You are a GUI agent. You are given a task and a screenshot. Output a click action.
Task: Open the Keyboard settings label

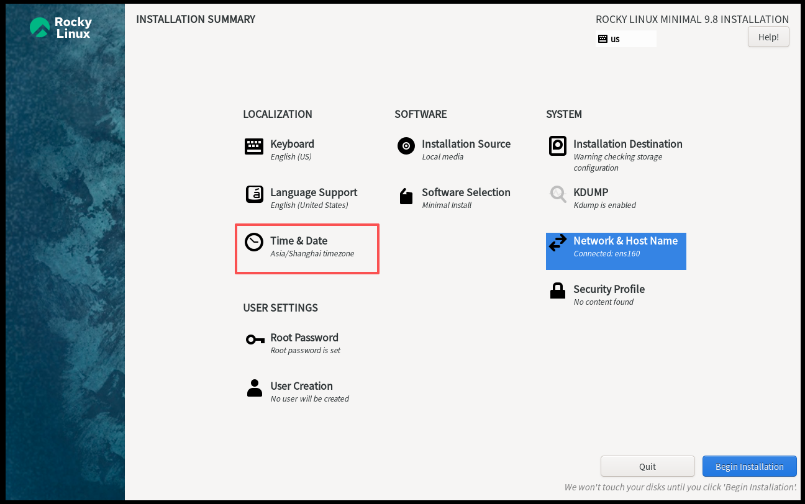(x=292, y=144)
